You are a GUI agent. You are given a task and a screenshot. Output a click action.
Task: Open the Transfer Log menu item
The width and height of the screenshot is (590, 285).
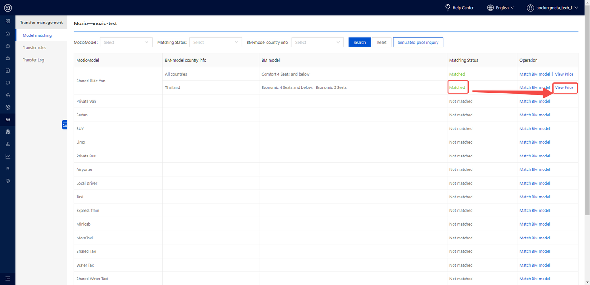pos(34,60)
